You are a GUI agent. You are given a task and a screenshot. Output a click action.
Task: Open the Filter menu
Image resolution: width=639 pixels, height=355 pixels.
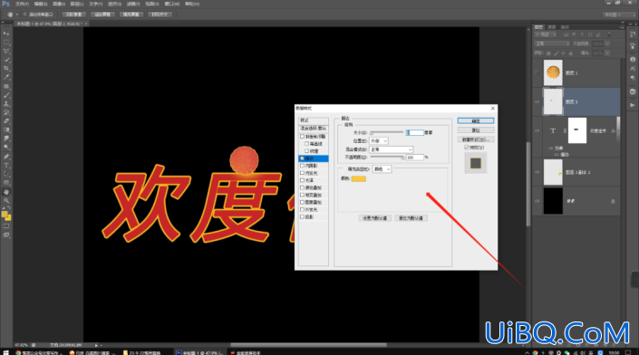[x=133, y=4]
